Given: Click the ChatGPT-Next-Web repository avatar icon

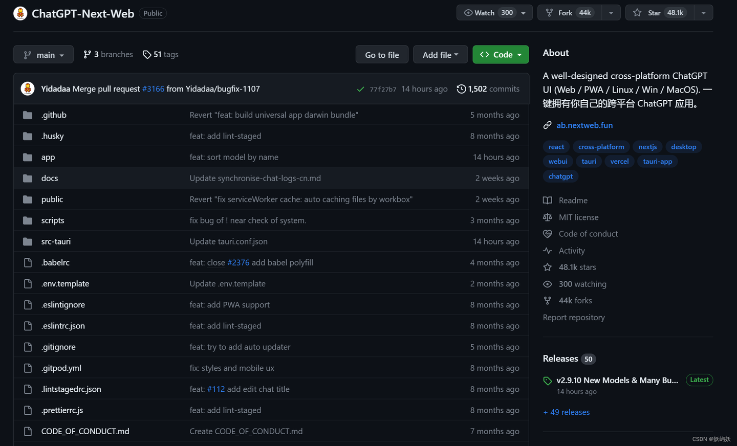Looking at the screenshot, I should click(20, 13).
